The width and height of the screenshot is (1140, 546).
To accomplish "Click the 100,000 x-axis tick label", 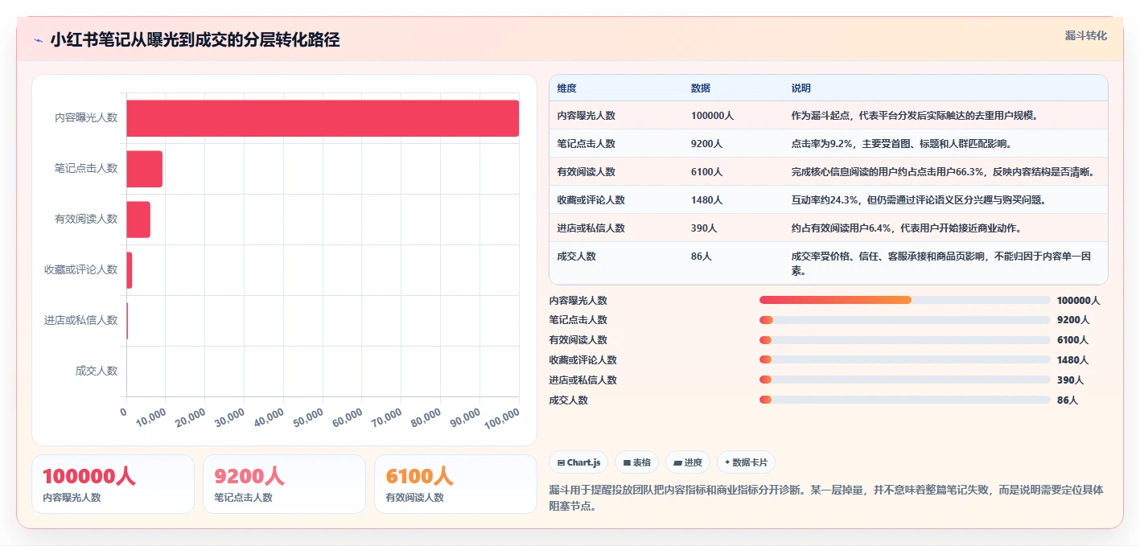I will click(500, 418).
